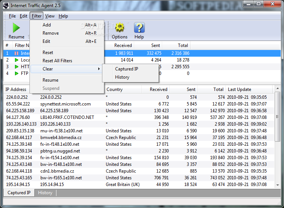Screen dimensions: 284x208
Task: Click the bw-in-f165.1e100.net host name
Action: coord(61,178)
